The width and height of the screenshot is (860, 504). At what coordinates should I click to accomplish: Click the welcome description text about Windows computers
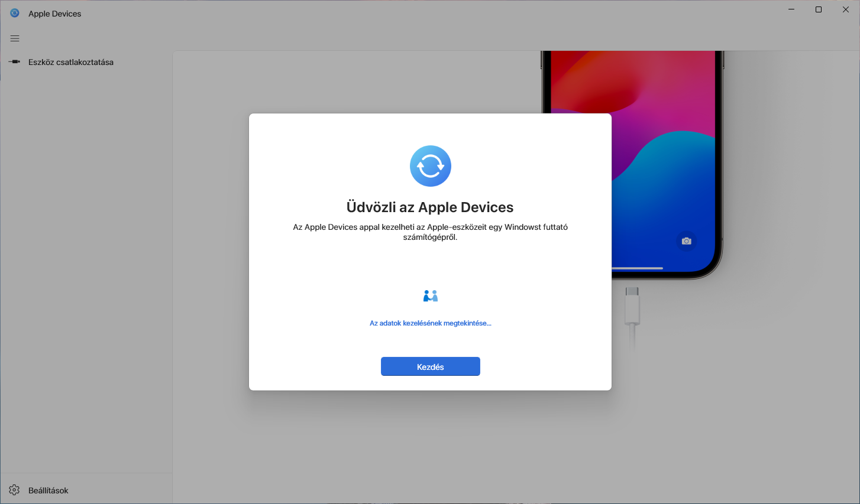(430, 232)
